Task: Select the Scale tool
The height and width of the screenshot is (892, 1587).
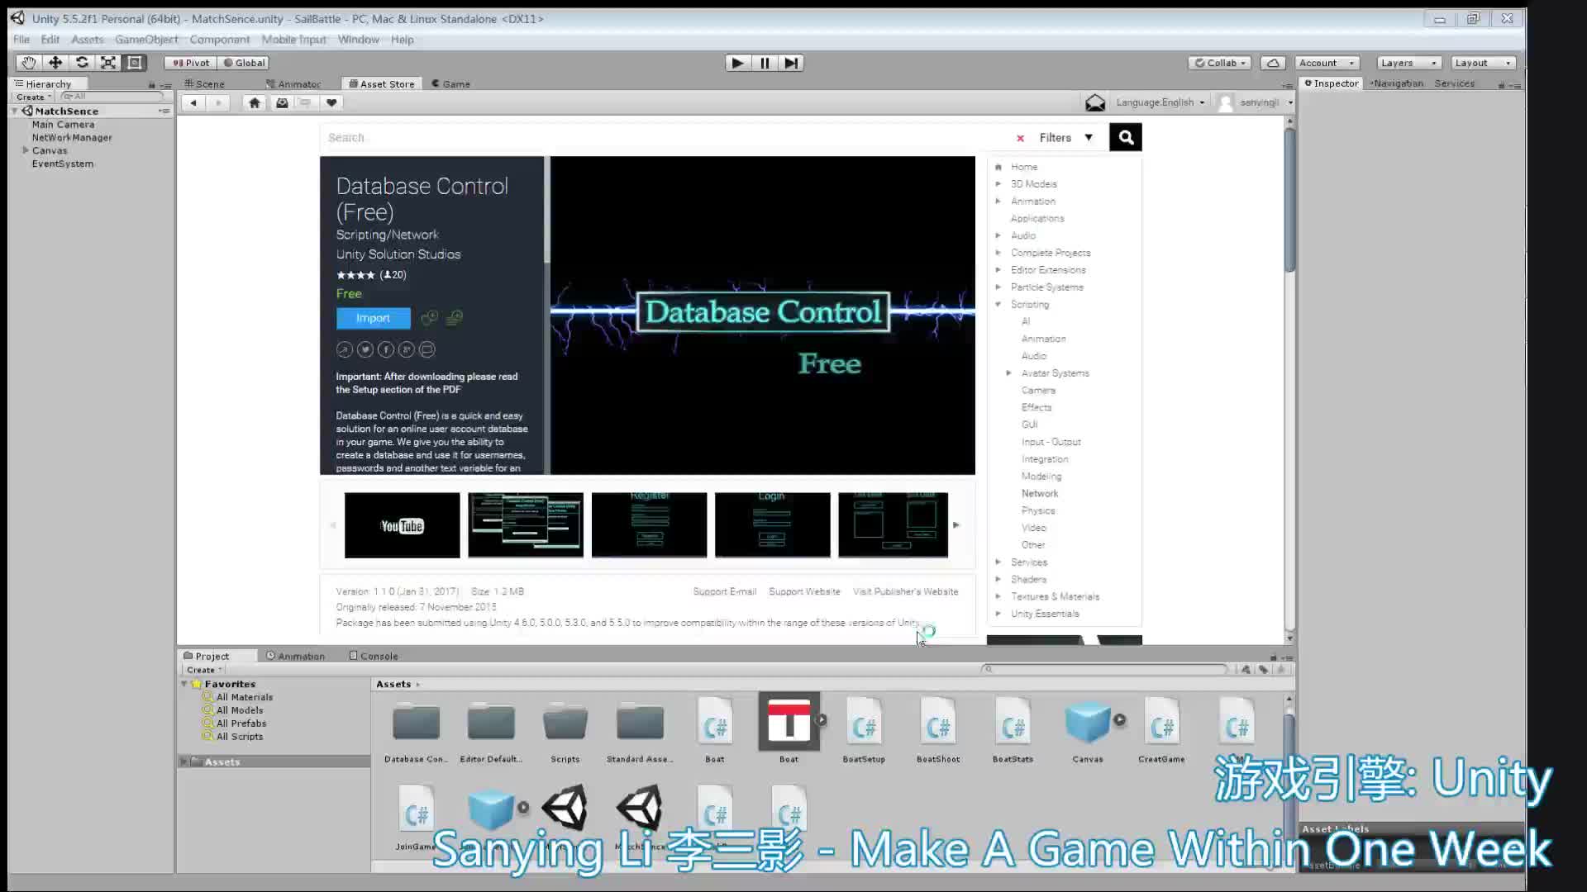Action: (x=108, y=63)
